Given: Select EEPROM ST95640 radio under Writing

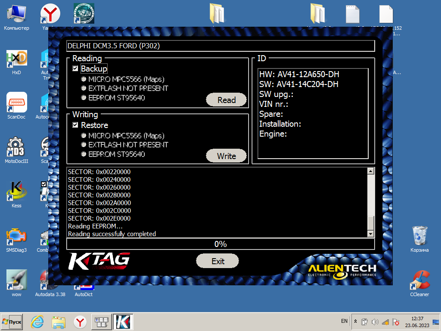Looking at the screenshot, I should (x=84, y=154).
